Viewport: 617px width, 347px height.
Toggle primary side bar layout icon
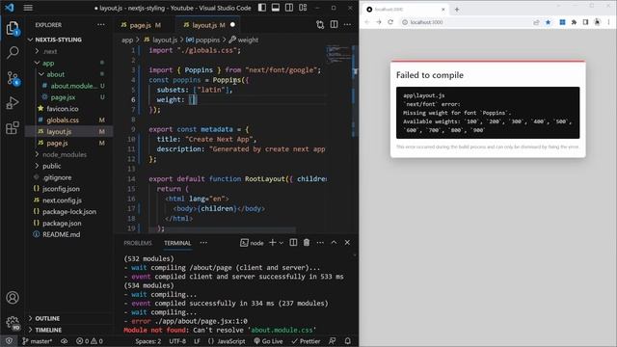(x=262, y=8)
